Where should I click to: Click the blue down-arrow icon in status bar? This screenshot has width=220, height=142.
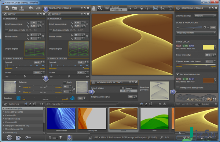[x=69, y=137]
